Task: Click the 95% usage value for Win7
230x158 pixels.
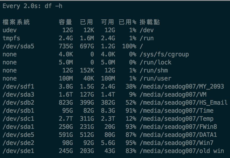Action: click(131, 143)
